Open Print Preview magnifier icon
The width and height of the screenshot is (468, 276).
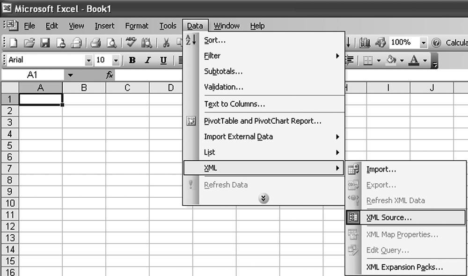click(112, 43)
